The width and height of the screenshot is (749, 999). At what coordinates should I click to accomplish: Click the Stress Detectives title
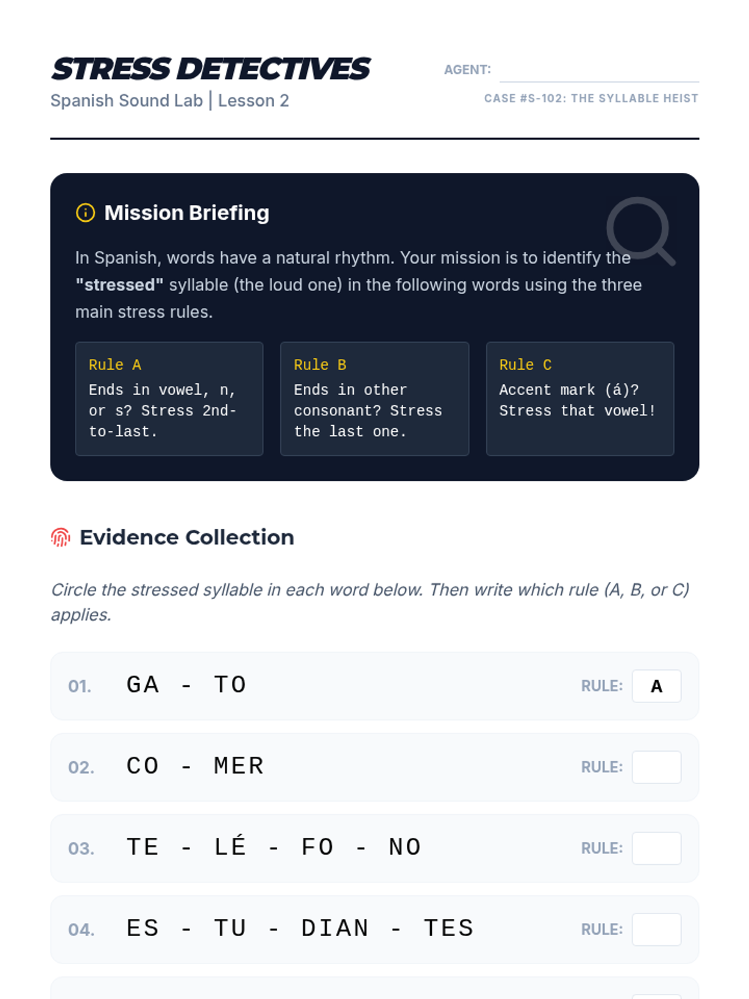211,69
